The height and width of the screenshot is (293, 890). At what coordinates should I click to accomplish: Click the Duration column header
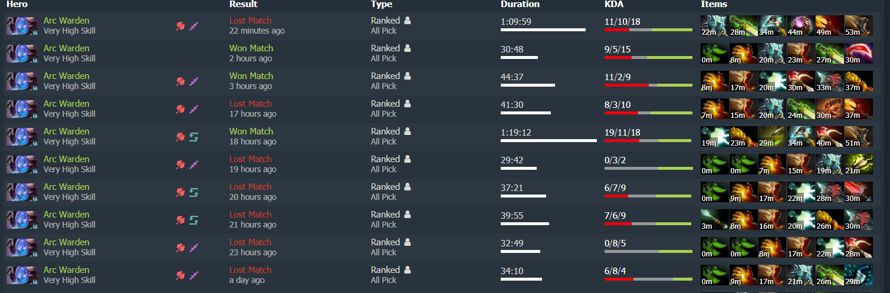tap(520, 4)
